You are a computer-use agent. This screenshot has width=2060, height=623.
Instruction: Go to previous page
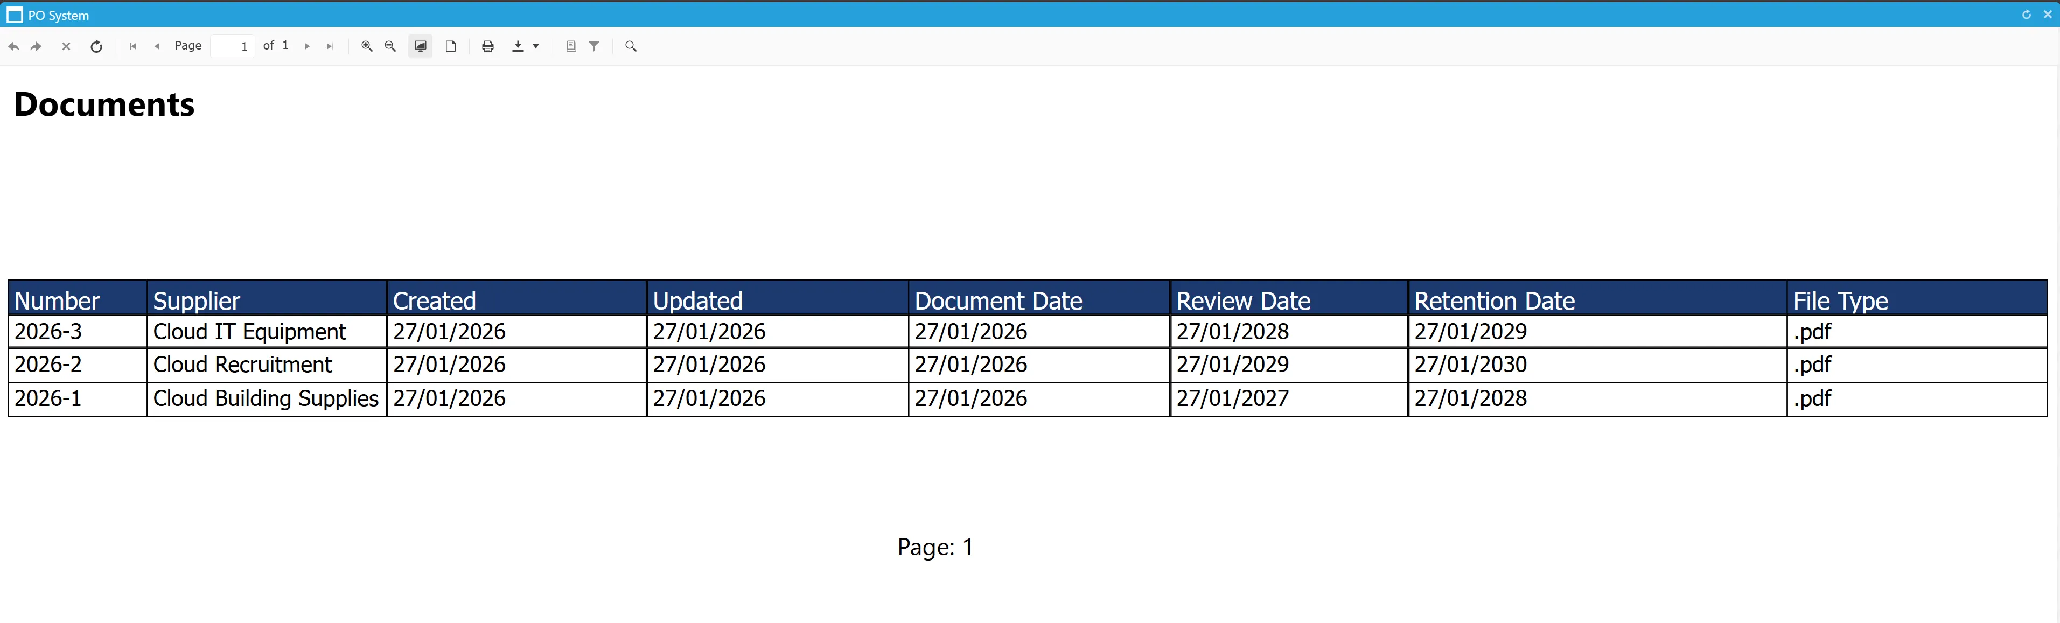pyautogui.click(x=157, y=46)
